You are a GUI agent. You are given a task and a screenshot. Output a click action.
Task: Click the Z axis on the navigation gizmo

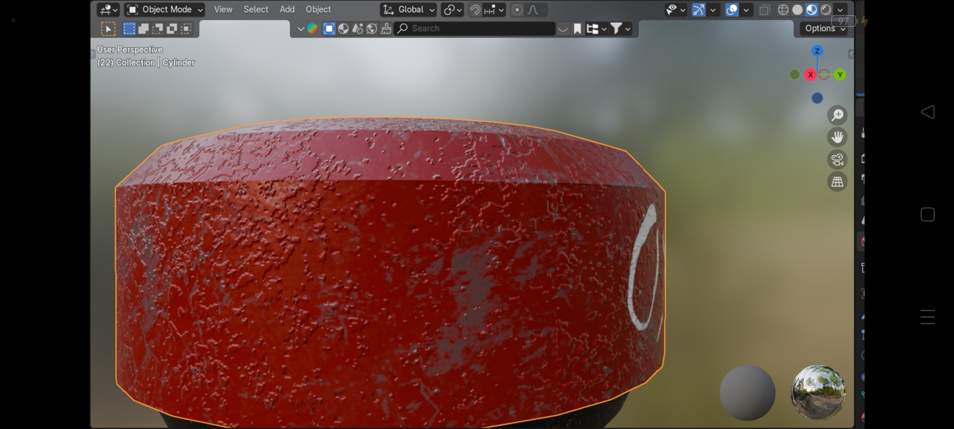tap(817, 51)
